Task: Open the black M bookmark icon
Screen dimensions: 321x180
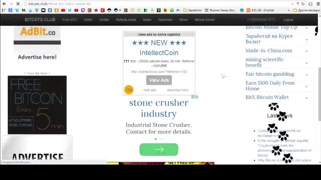Action: [x=43, y=10]
